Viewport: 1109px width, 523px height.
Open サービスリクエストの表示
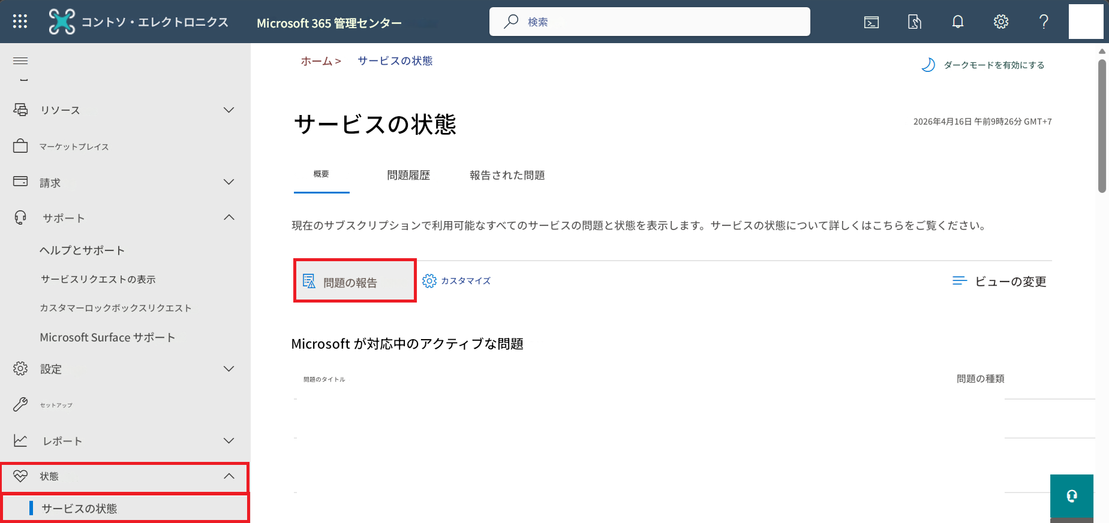click(98, 279)
